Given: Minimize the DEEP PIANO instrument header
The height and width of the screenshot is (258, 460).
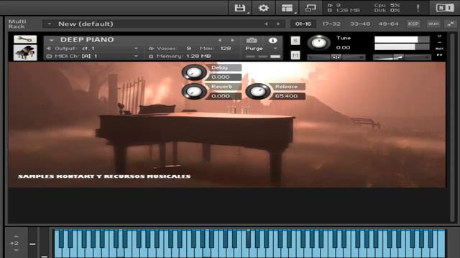Looking at the screenshot, I should pyautogui.click(x=439, y=42).
